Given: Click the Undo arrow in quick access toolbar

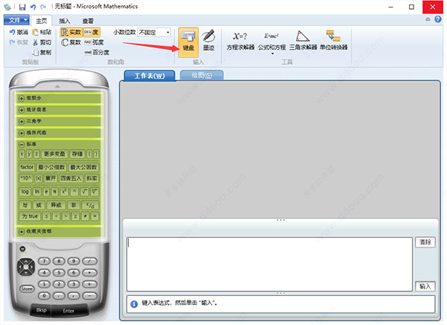Looking at the screenshot, I should pos(33,7).
